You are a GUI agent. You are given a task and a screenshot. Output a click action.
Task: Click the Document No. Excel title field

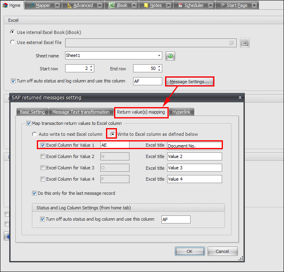click(x=194, y=145)
